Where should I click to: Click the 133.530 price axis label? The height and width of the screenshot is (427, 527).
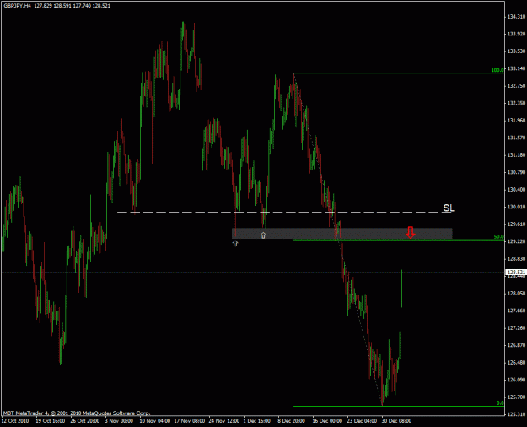[x=516, y=51]
